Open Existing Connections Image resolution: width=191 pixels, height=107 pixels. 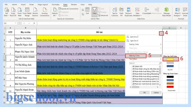click(x=45, y=12)
